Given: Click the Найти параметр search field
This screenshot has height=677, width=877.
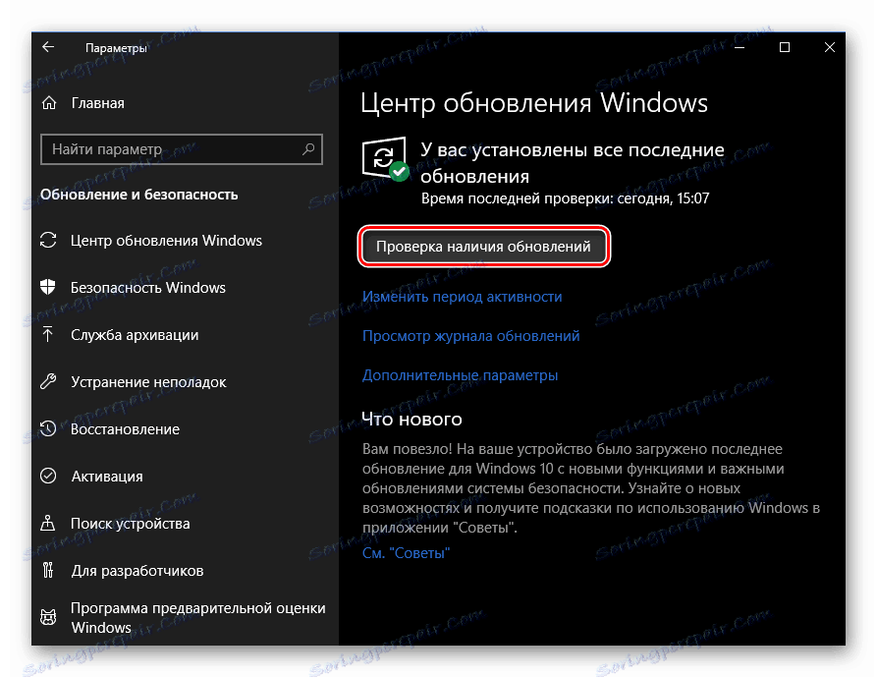Looking at the screenshot, I should tap(182, 149).
